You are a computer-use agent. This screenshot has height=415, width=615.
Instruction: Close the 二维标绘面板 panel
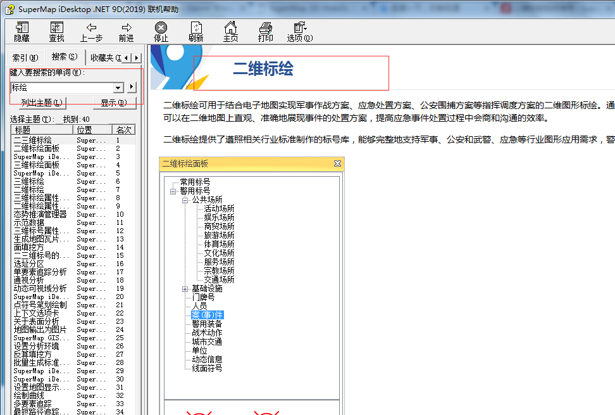(x=337, y=163)
